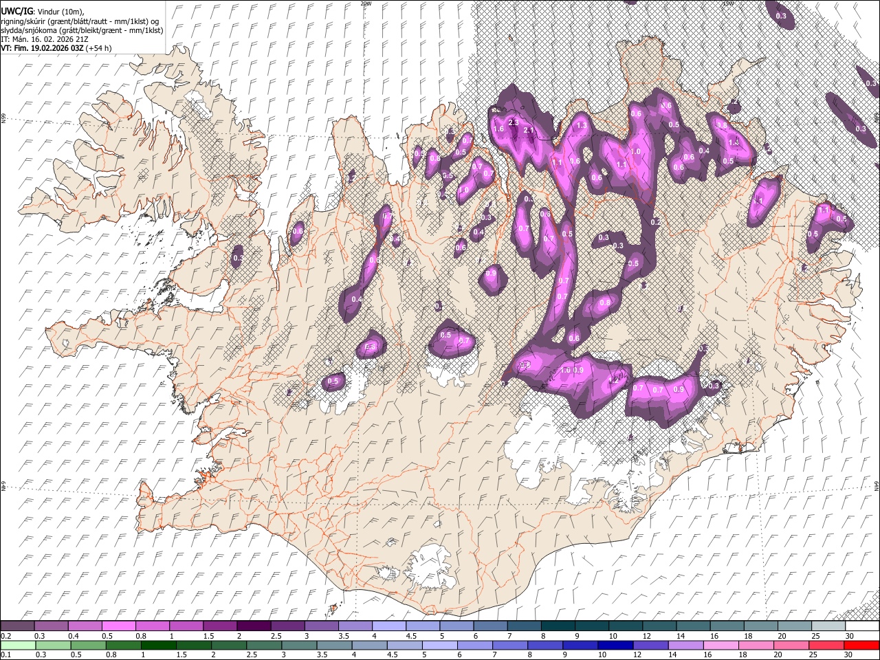Click the 25 label in the upper snow legend

click(x=815, y=636)
